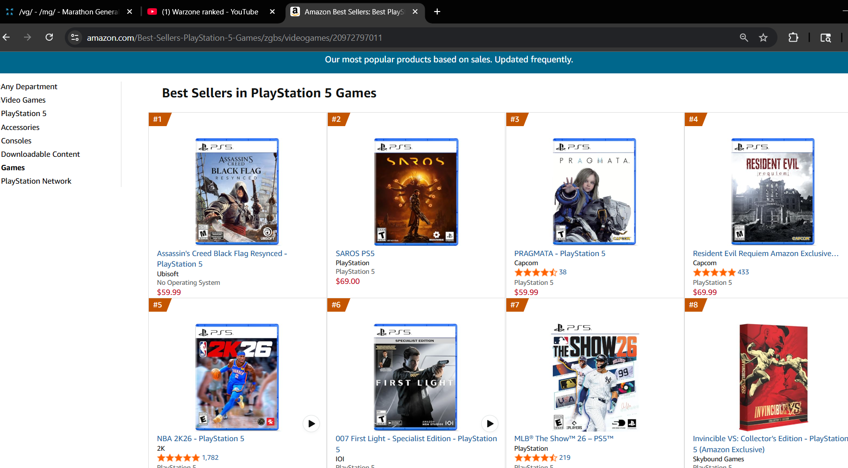Viewport: 848px width, 468px height.
Task: Click the $59.99 price of PRAGMATA
Action: coord(526,292)
